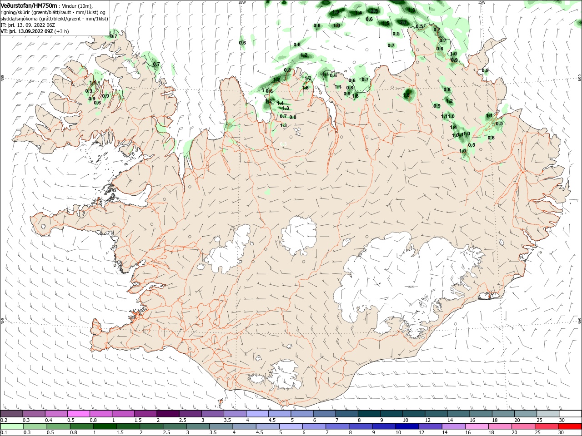
Task: Pick lower legend pale green swatch between 0.1 and 0.3
Action: pos(12,426)
